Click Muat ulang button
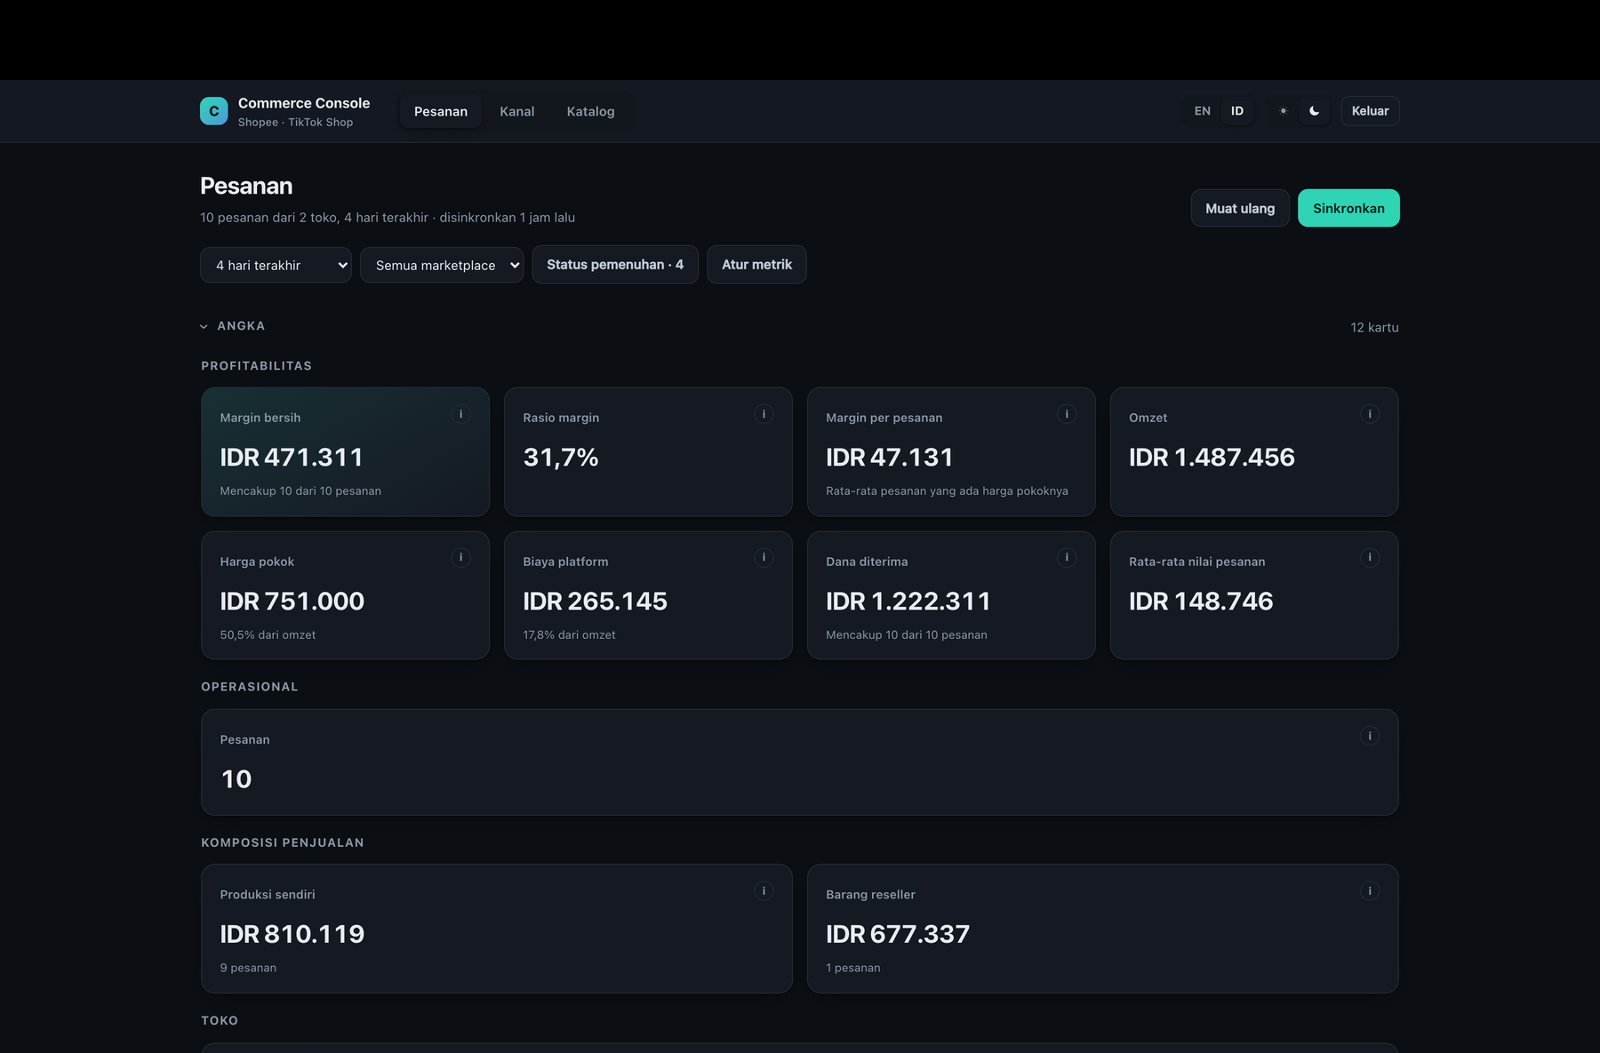Screen dimensions: 1600x1053 1240,208
